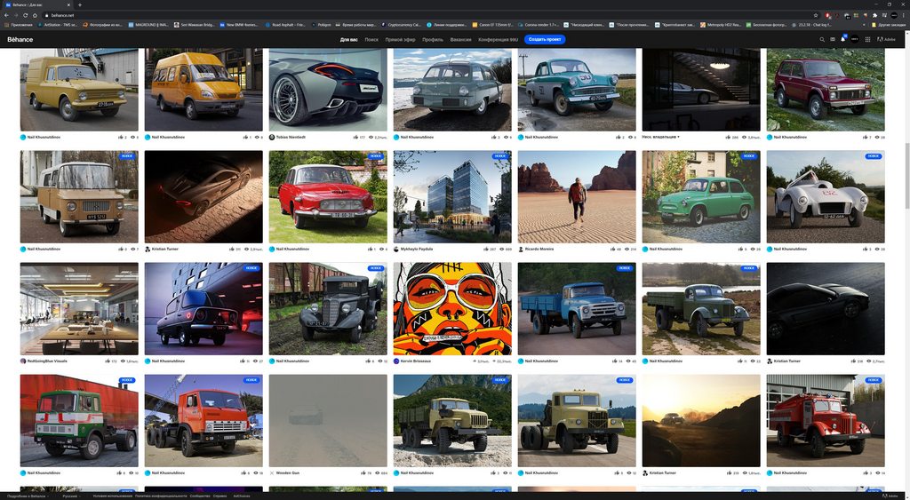
Task: Click Mykhaylo Faydula author avatar
Action: (396, 249)
